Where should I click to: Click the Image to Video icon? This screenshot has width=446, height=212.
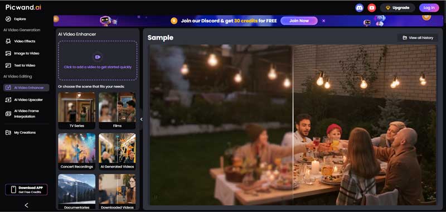click(x=8, y=53)
